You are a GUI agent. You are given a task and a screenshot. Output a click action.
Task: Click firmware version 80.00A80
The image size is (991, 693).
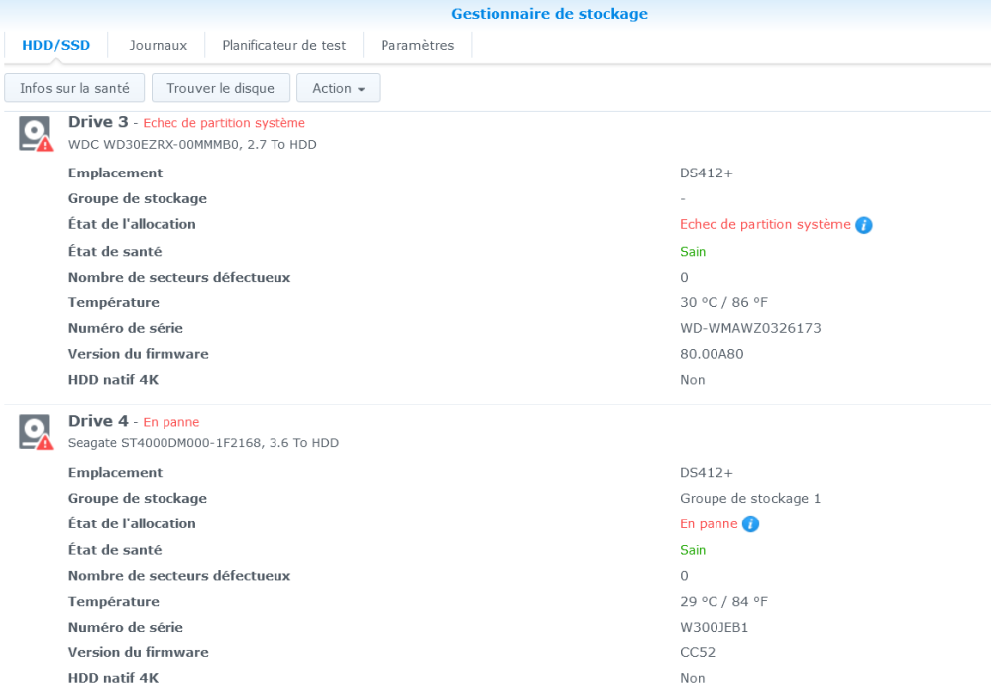[x=712, y=354]
